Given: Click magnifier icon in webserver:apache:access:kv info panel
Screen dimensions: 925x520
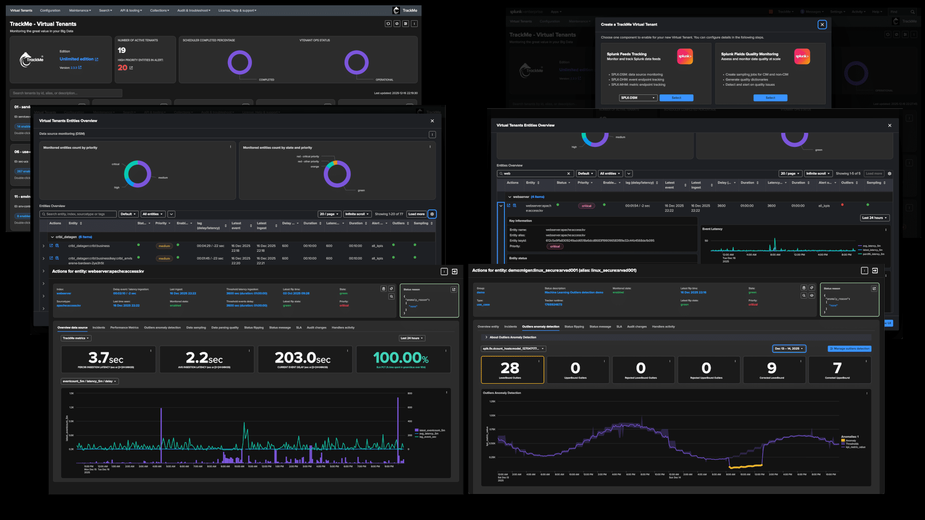Looking at the screenshot, I should click(x=391, y=297).
